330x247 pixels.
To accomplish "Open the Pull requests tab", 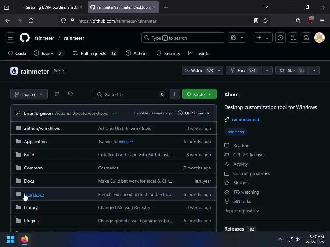I will pyautogui.click(x=95, y=53).
